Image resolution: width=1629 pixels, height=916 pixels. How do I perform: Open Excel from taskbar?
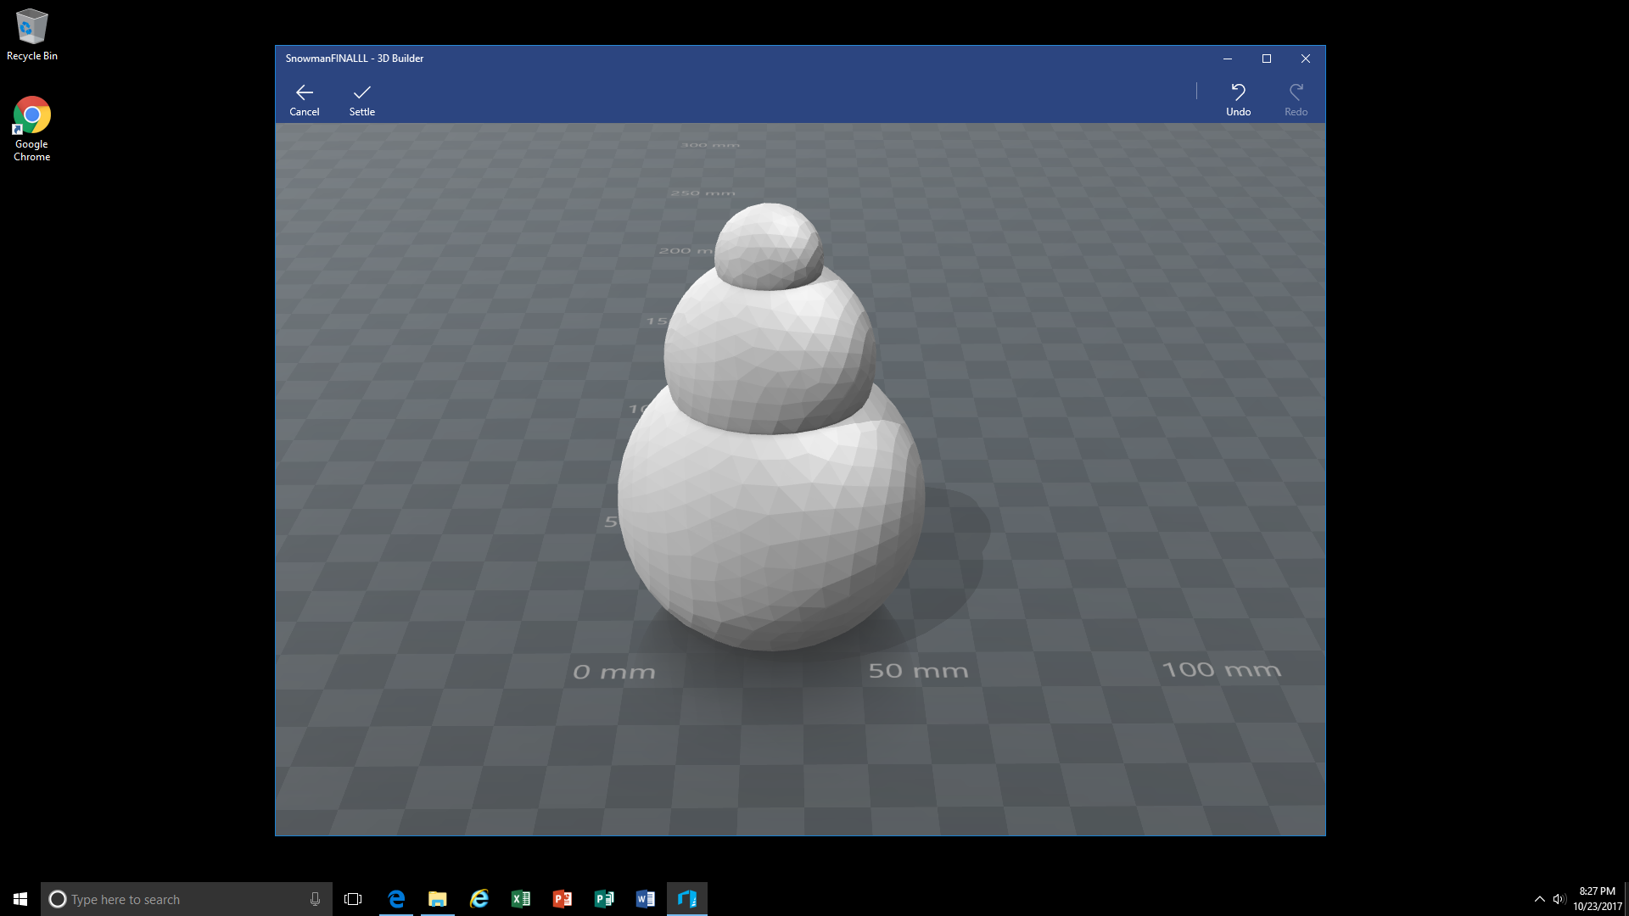521,899
